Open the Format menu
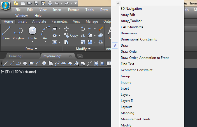This screenshot has width=197, height=127. [x=73, y=10]
